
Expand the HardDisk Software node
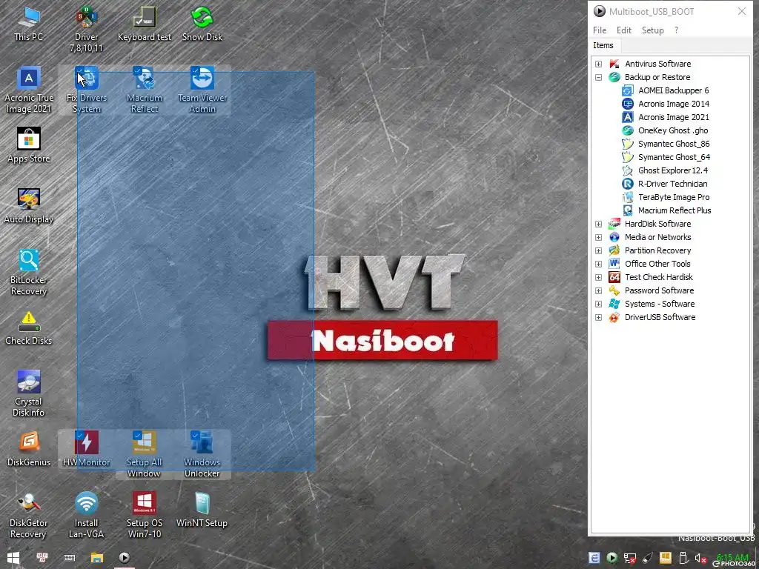coord(598,224)
